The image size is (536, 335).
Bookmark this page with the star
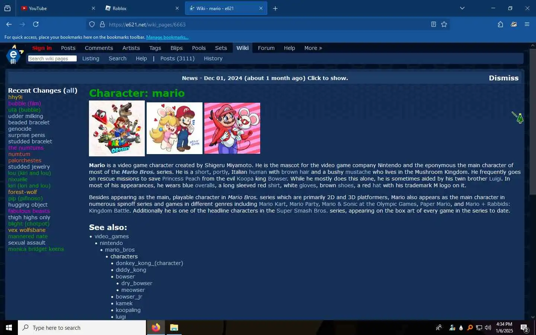[x=444, y=24]
